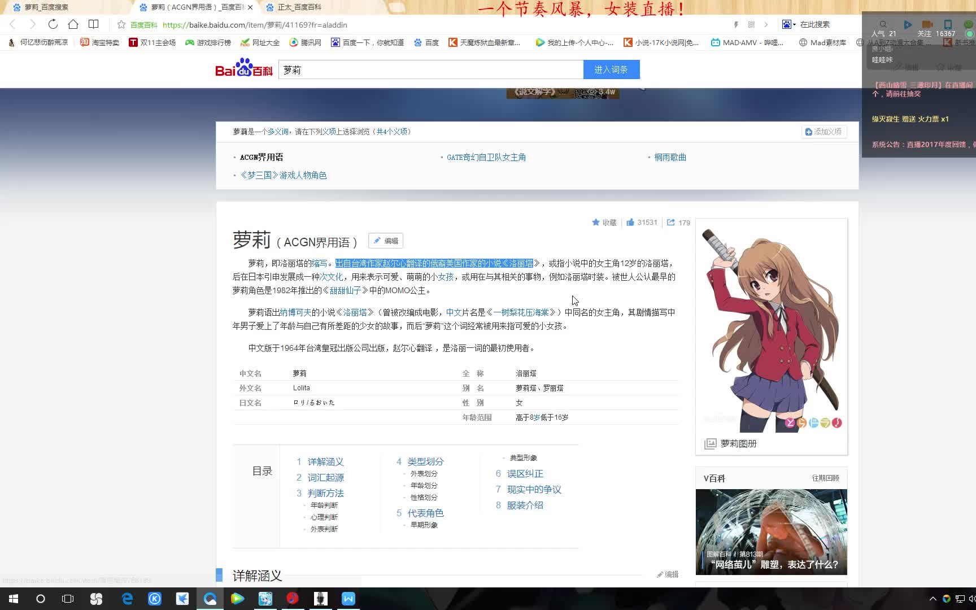Open the WPS icon on the taskbar

point(348,599)
